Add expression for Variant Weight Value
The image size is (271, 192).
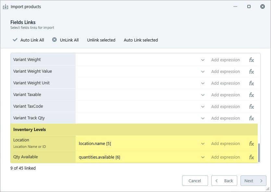[225, 71]
